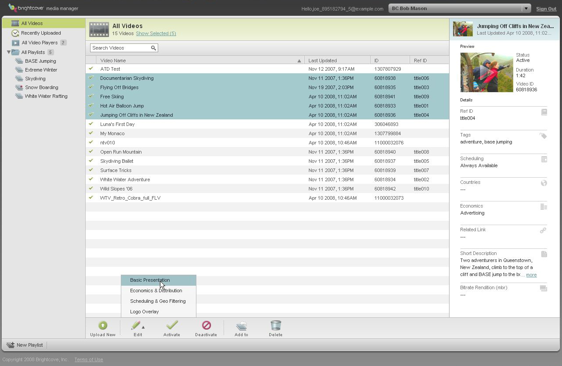The height and width of the screenshot is (366, 562).
Task: Click the Delete trash can icon
Action: tap(276, 325)
